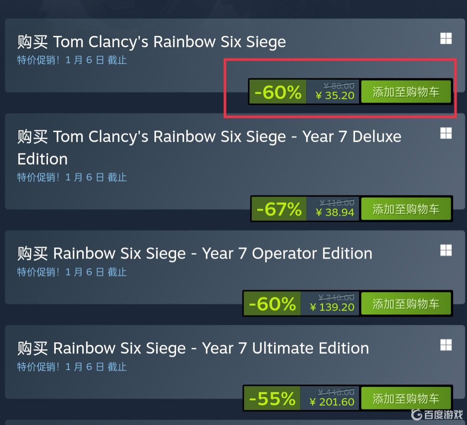Click the ¥38.94 discounted price
The image size is (467, 425).
point(335,213)
